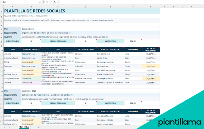Select the Testimonio content type cell

(86, 83)
